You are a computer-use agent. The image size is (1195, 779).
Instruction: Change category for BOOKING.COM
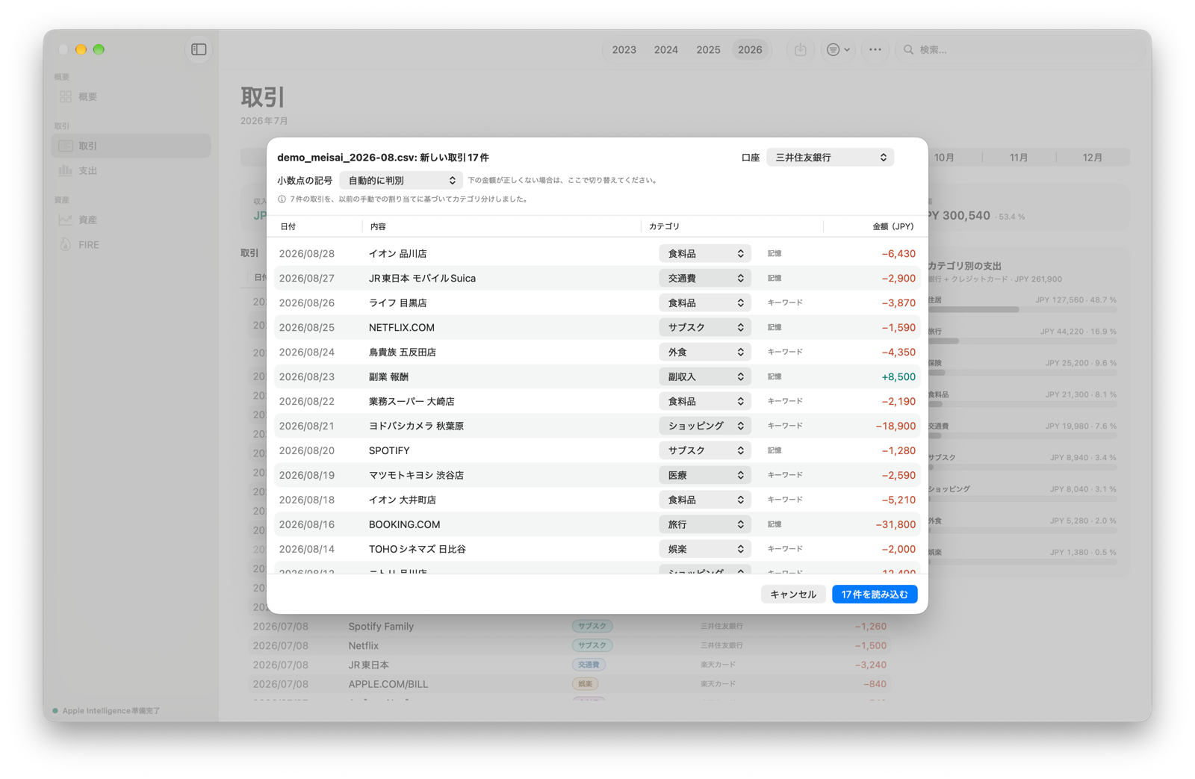pos(704,524)
